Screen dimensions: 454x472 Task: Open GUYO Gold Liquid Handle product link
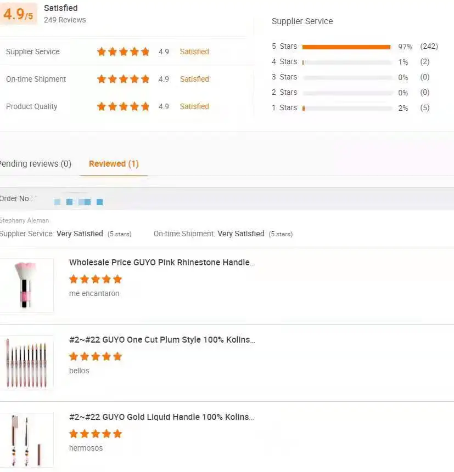click(162, 417)
